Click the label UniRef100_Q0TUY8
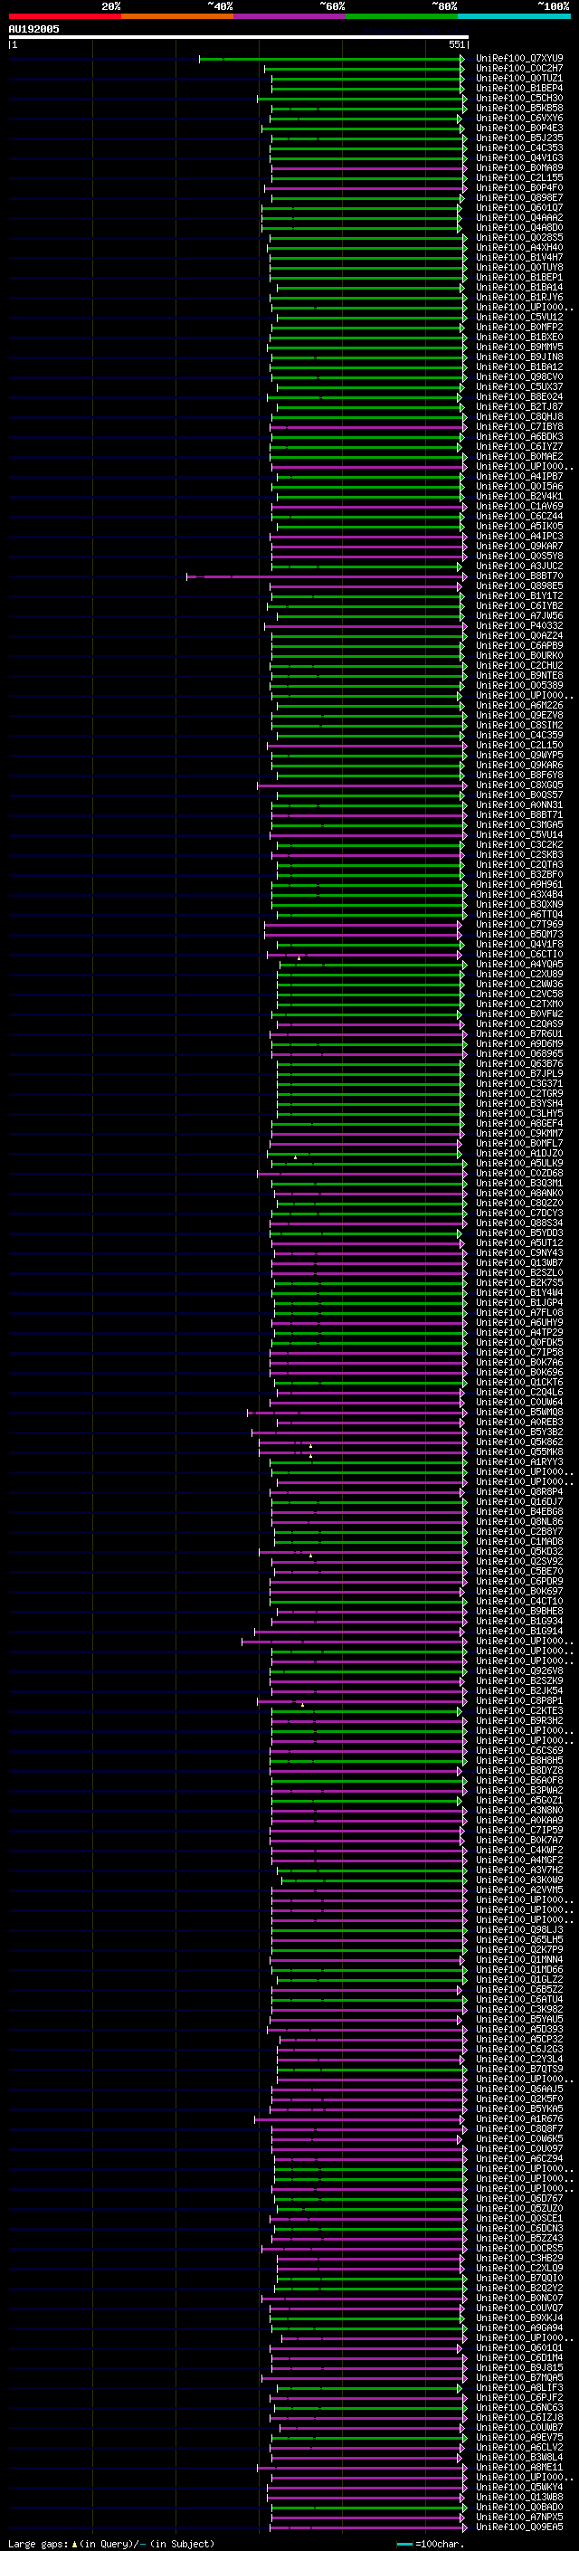Image resolution: width=579 pixels, height=2551 pixels. (518, 267)
